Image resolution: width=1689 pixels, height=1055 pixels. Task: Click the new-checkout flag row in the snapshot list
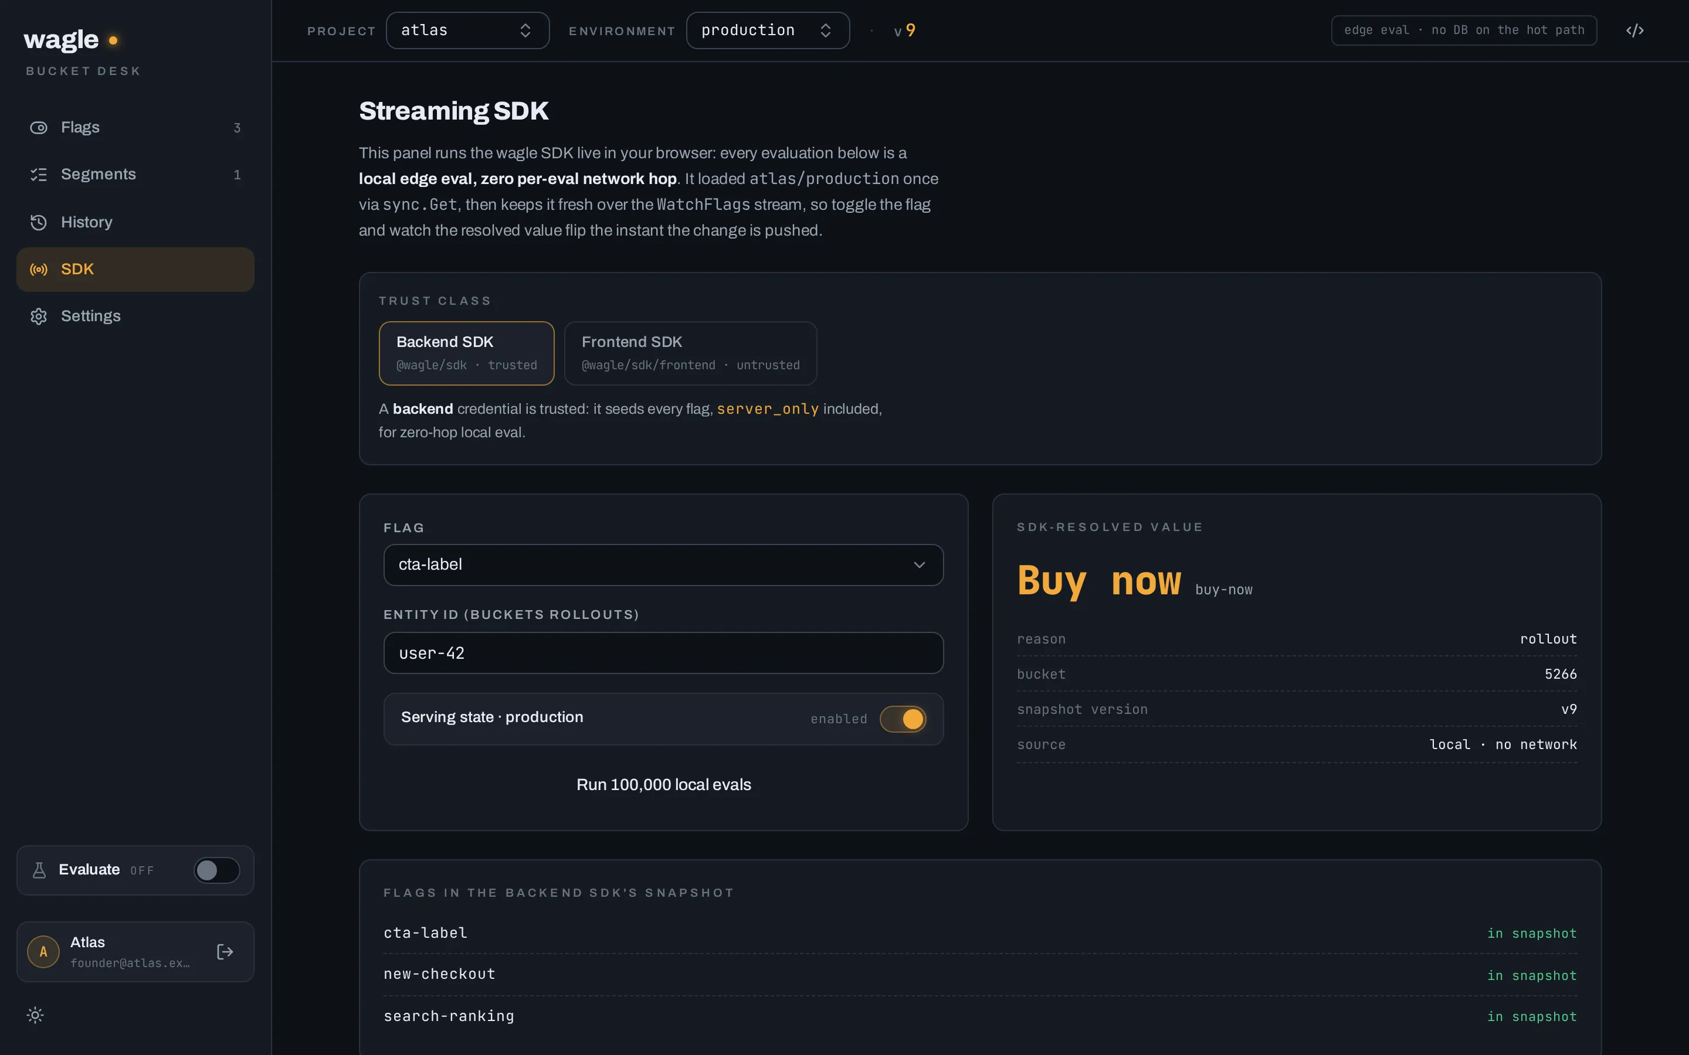980,974
